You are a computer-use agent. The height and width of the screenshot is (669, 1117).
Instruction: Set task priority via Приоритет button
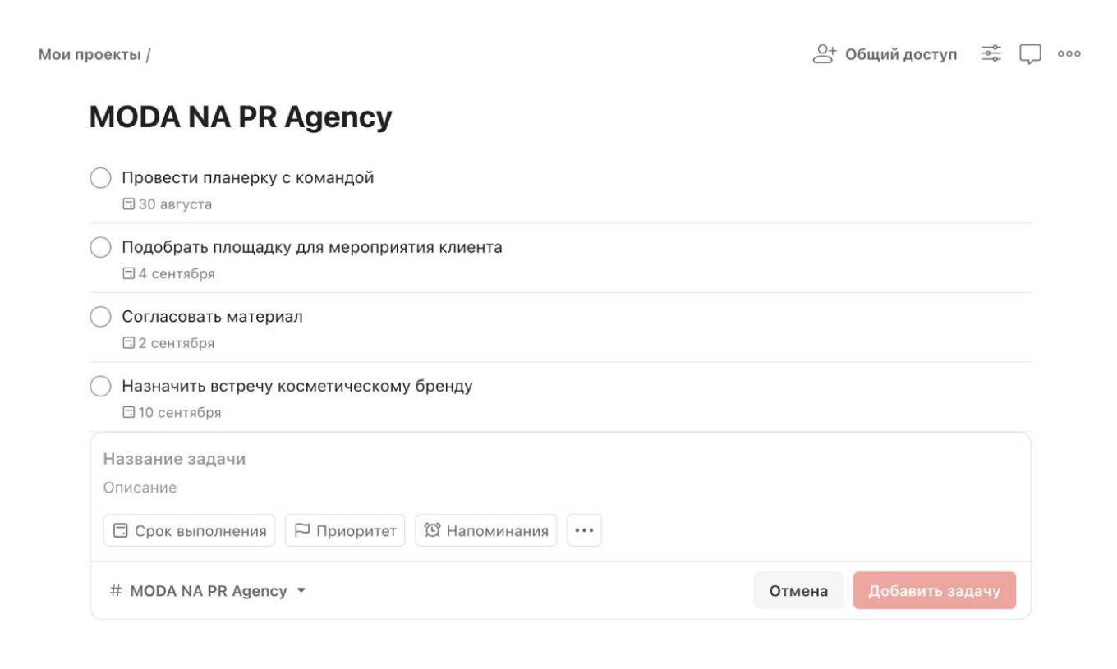tap(345, 530)
